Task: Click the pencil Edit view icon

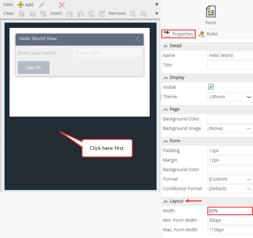Action: (x=42, y=5)
